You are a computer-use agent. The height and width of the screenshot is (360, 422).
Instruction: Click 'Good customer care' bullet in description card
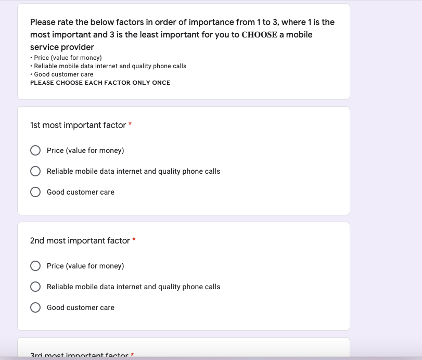pyautogui.click(x=63, y=74)
